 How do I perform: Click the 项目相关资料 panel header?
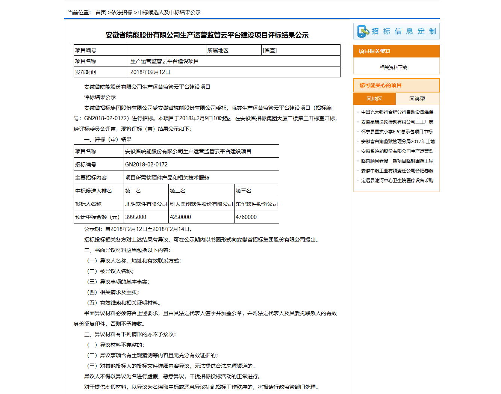tap(396, 51)
